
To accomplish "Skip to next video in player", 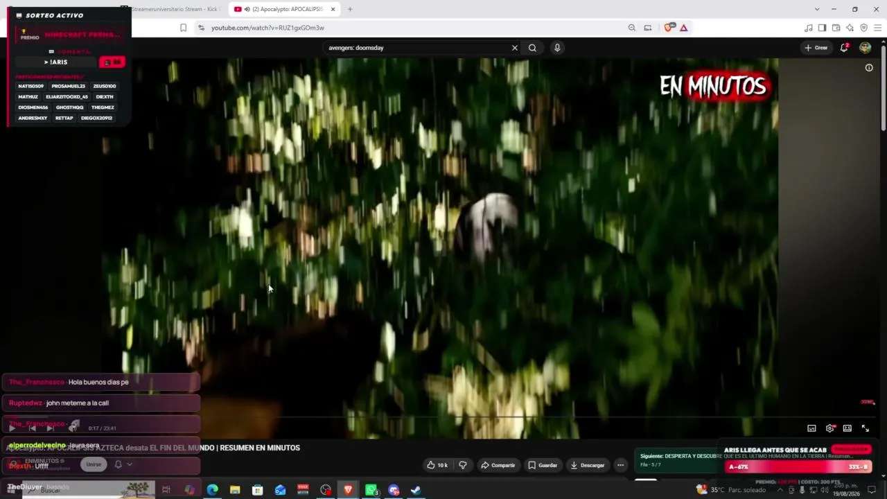I will pos(50,428).
